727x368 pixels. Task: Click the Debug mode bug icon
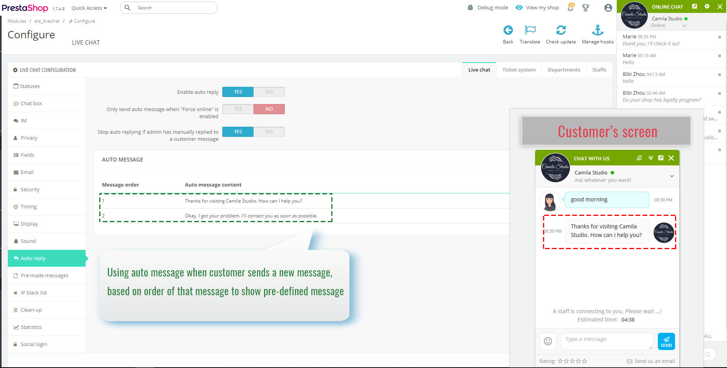(x=470, y=7)
